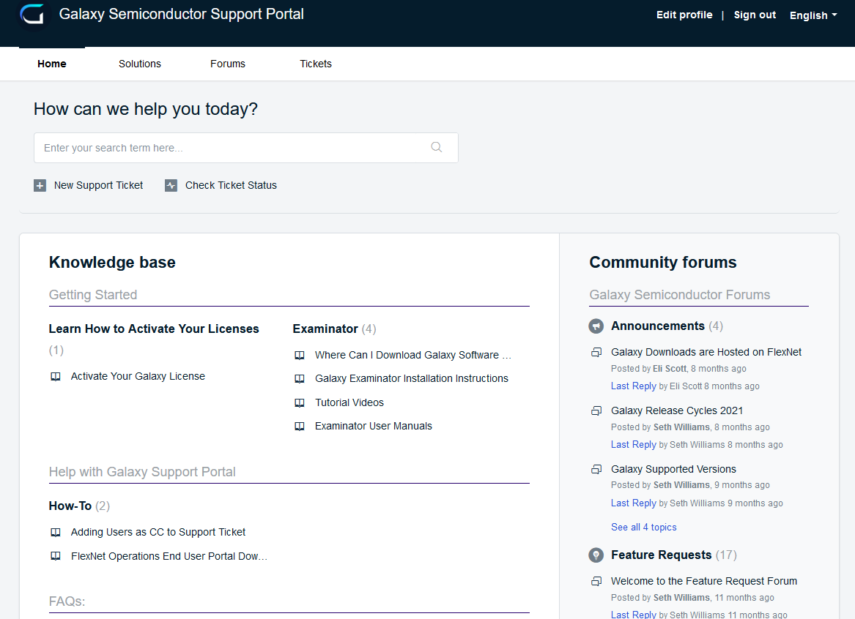Open the FAQs category heading

click(67, 601)
